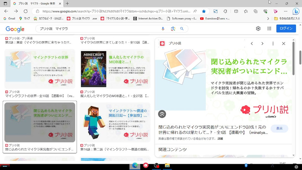Open Internet Archive bookmark
The height and width of the screenshot is (170, 302).
pos(148,19)
